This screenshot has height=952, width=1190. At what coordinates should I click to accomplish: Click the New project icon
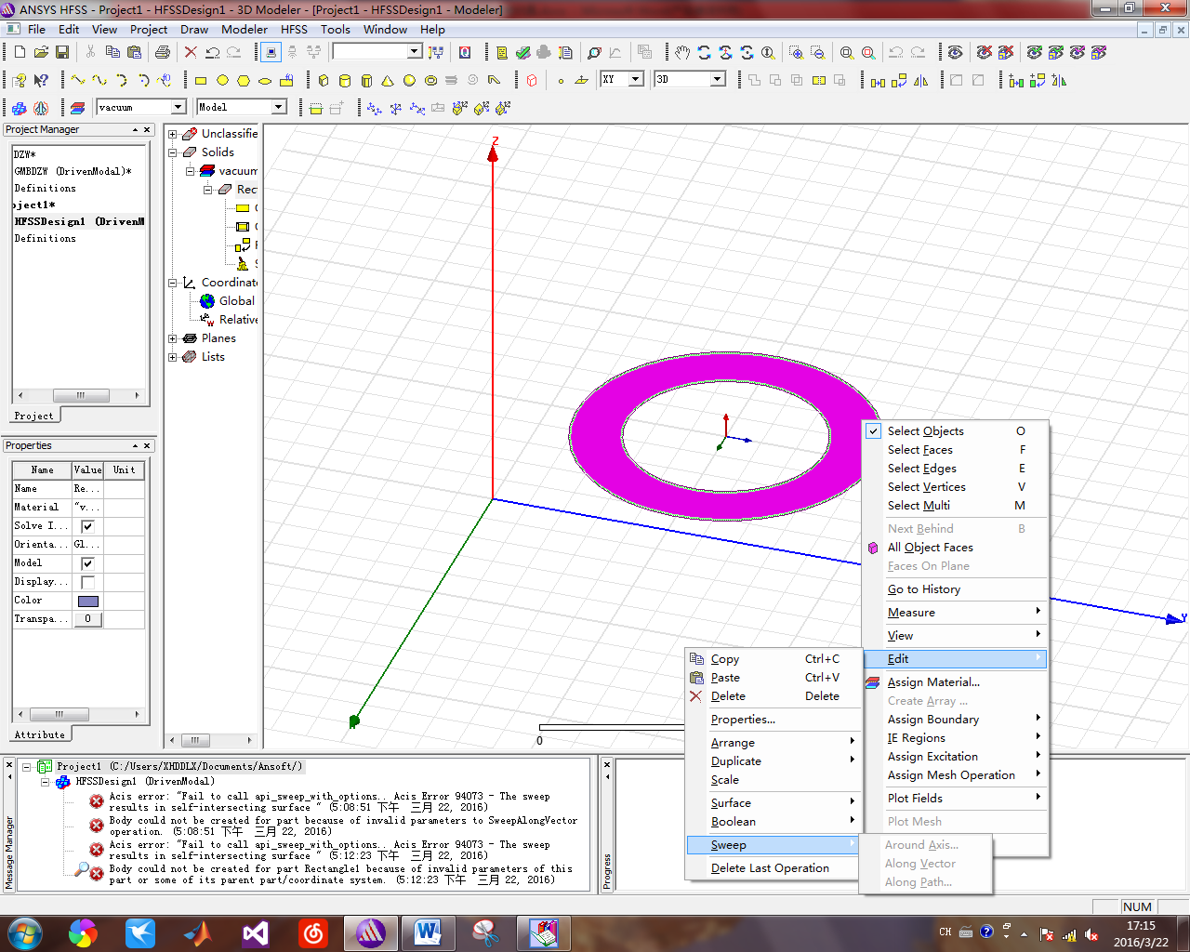20,52
